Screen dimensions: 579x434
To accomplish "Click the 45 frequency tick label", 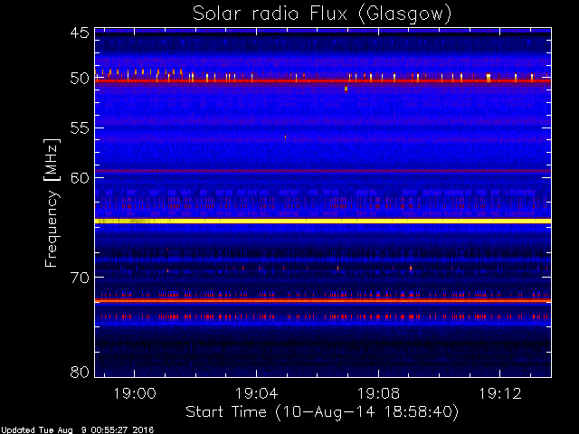I will [x=80, y=33].
